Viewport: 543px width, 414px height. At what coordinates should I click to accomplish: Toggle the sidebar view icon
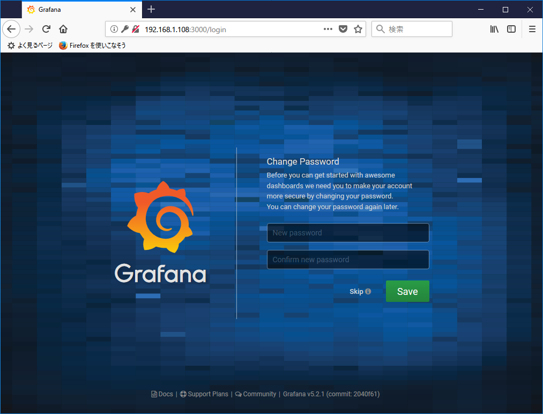point(511,29)
